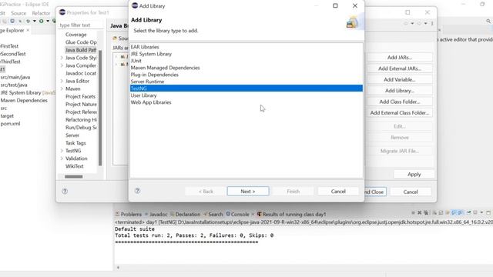Select Project Facets in properties tree
This screenshot has width=493, height=277.
tap(80, 96)
